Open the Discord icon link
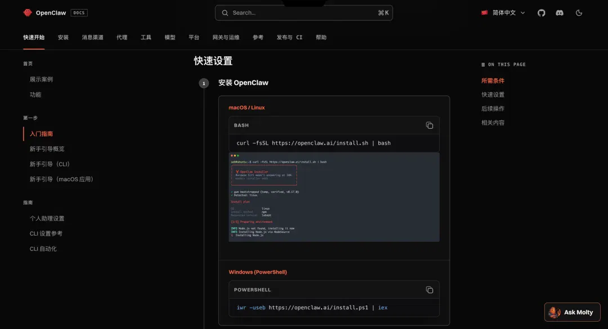The image size is (608, 329). coord(560,13)
